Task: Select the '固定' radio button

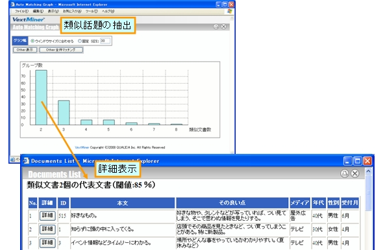Action: (x=80, y=41)
